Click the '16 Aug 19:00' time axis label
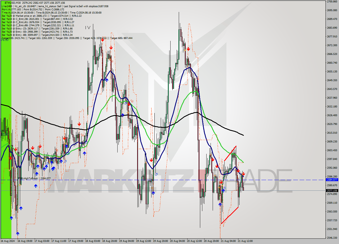The width and height of the screenshot is (339, 244). point(25,241)
